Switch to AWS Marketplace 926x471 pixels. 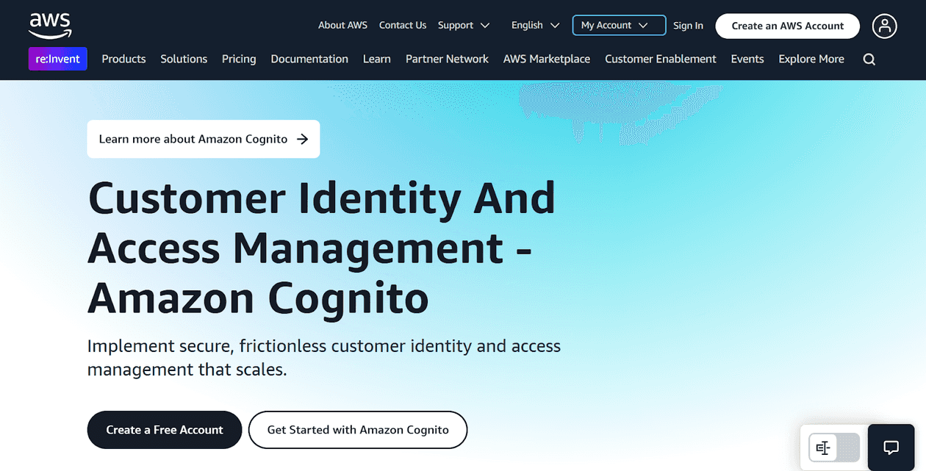(547, 59)
